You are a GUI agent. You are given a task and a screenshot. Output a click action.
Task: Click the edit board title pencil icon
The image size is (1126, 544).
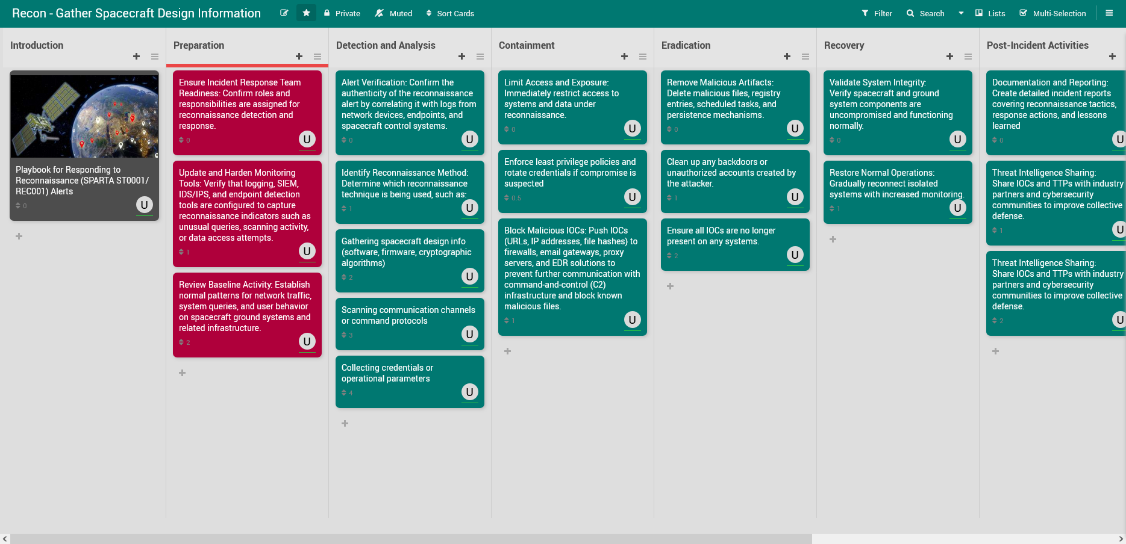pyautogui.click(x=284, y=13)
